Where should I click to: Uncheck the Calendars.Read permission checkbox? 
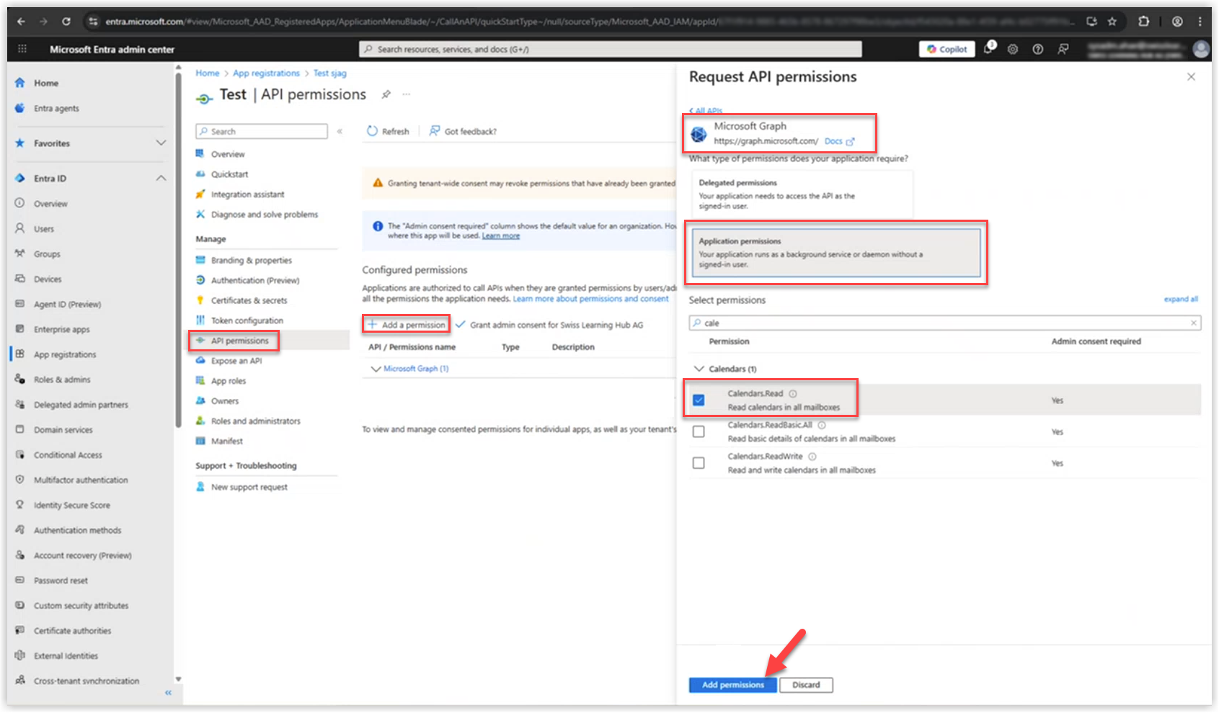tap(699, 400)
